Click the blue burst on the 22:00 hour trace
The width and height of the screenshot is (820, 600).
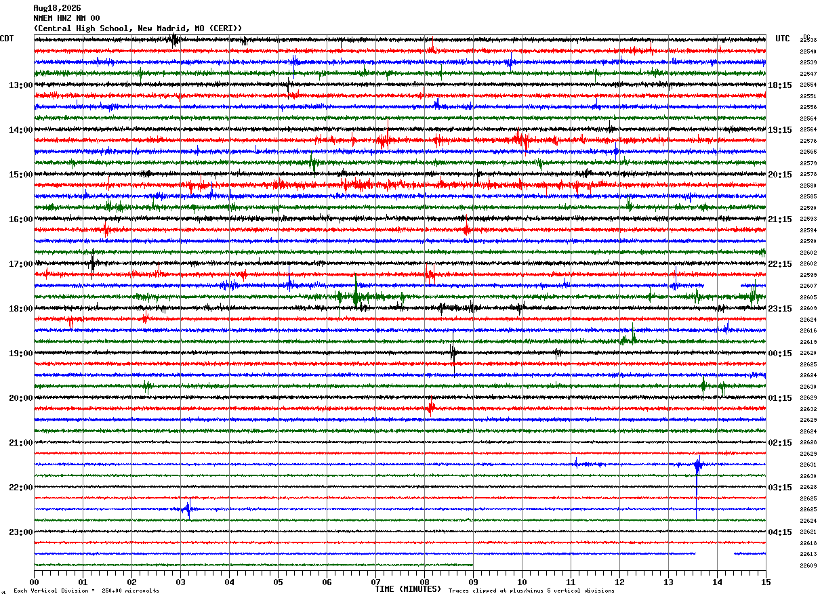point(188,508)
